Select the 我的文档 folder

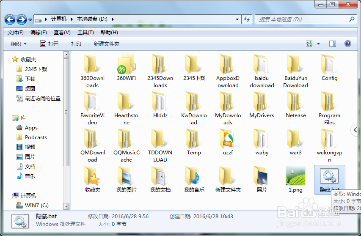point(160,180)
